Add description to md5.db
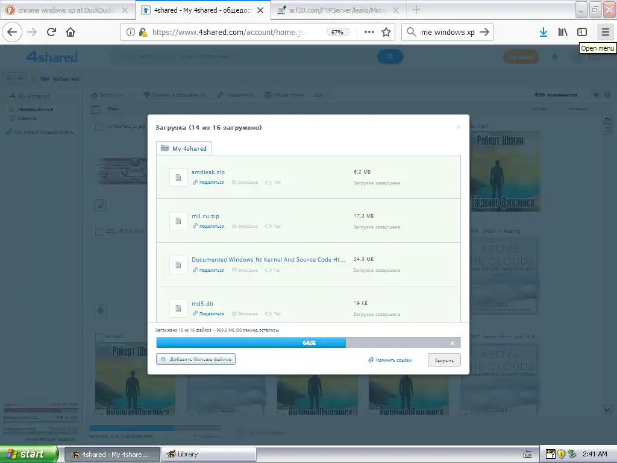This screenshot has width=617, height=463. pyautogui.click(x=245, y=313)
